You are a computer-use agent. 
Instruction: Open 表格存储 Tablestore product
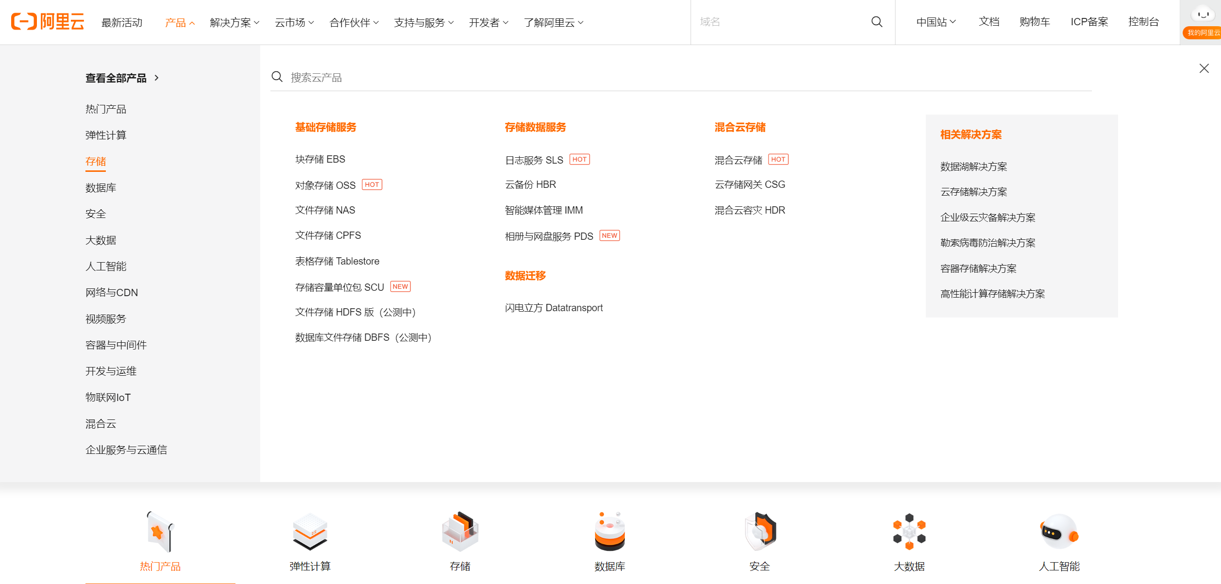337,261
